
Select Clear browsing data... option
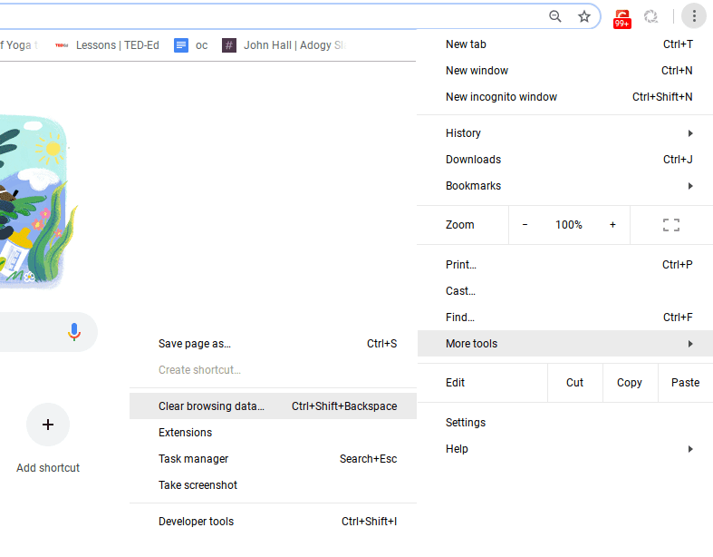(273, 406)
